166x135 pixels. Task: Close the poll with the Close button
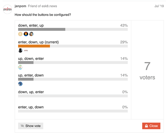(151, 126)
